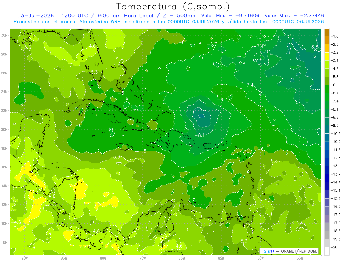Screen dimensions: 340x262
Task: Click the 'SisTT - ONAMET/REP.DOM.' logo box
Action: [x=289, y=251]
